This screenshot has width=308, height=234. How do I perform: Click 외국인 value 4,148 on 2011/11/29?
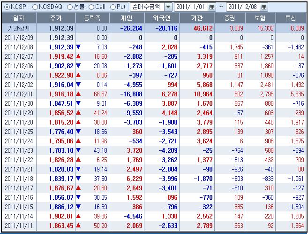click(170, 113)
